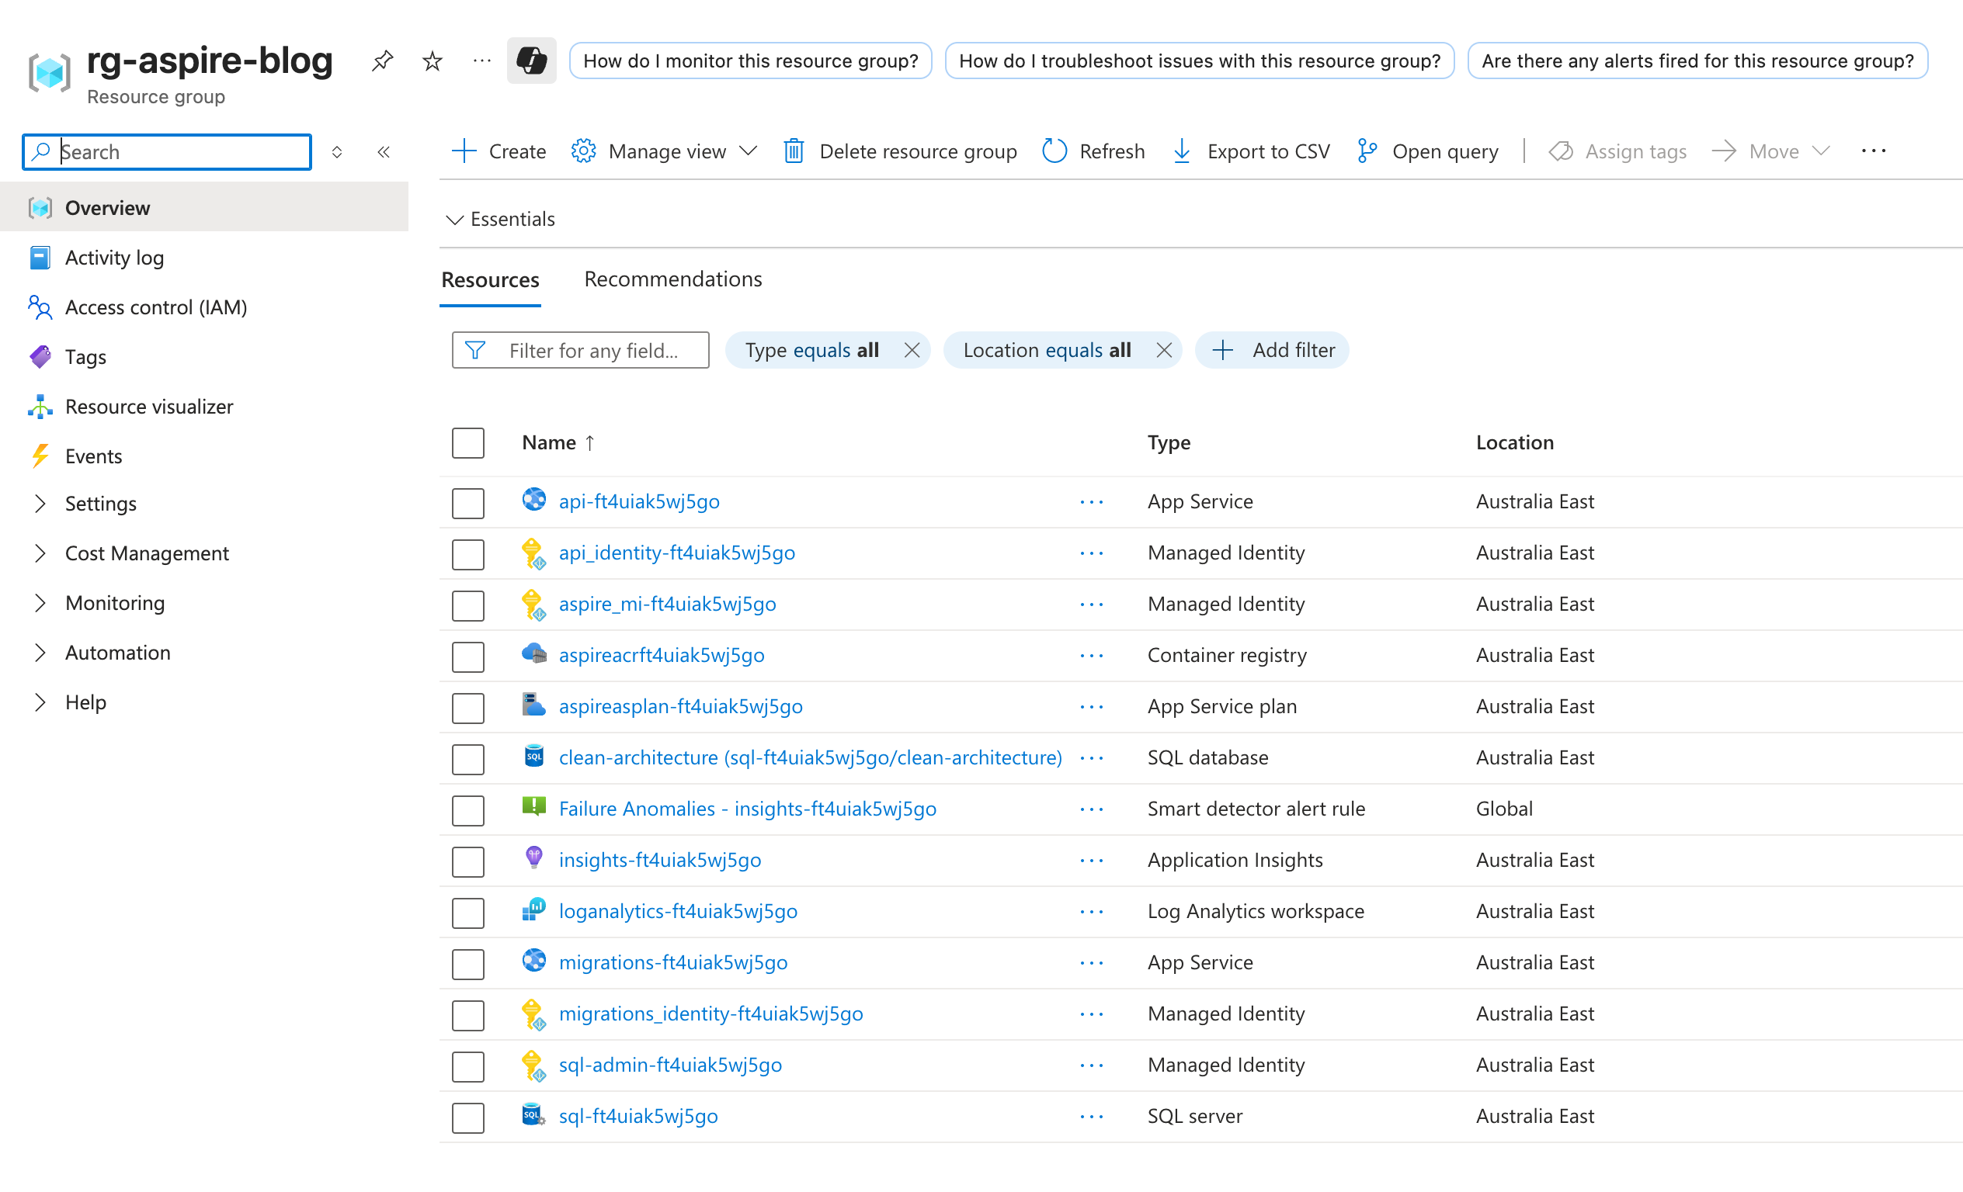1963x1192 pixels.
Task: Check the loganalytics-ft4uiak5wj5go row checkbox
Action: (467, 913)
